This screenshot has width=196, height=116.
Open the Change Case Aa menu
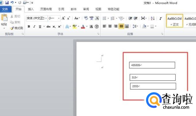click(x=77, y=18)
